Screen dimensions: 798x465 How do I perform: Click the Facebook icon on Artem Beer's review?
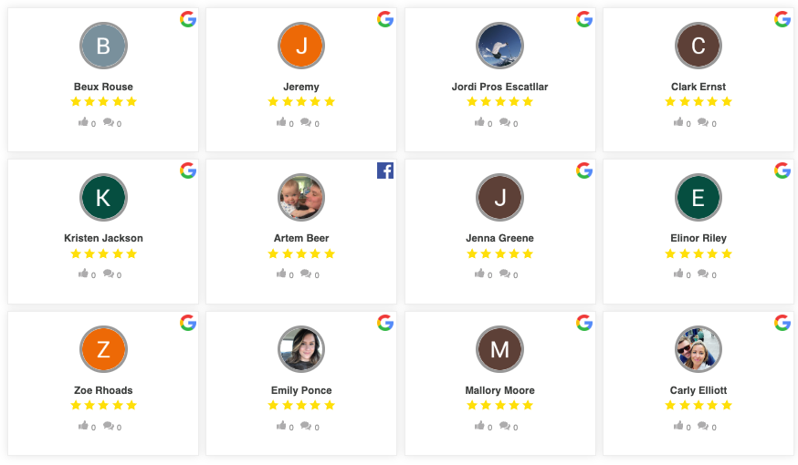[385, 170]
